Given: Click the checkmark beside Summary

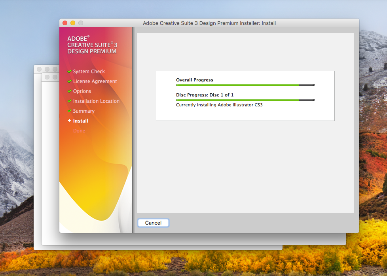Looking at the screenshot, I should click(x=69, y=111).
